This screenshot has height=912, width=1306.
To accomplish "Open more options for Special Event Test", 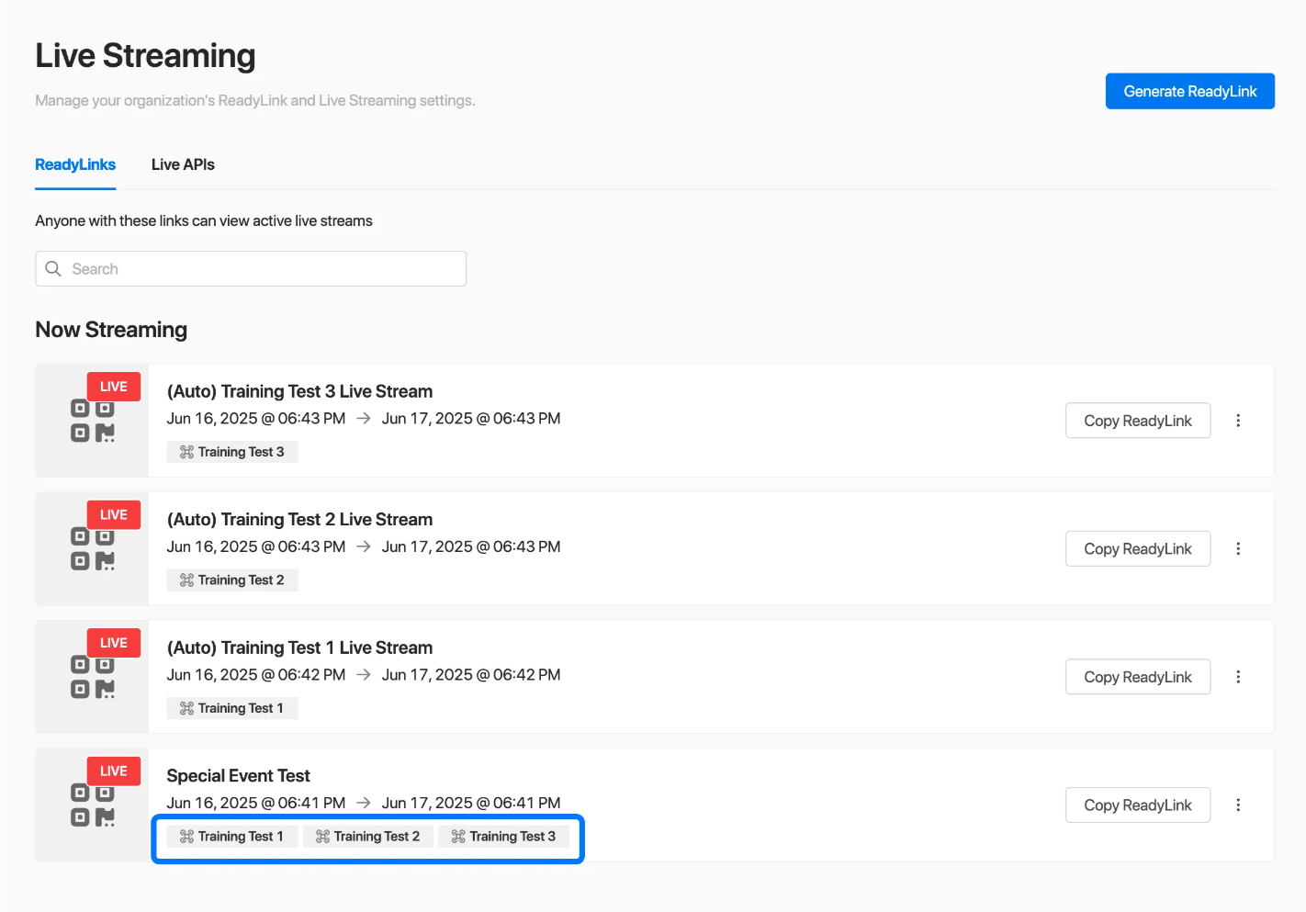I will 1238,805.
